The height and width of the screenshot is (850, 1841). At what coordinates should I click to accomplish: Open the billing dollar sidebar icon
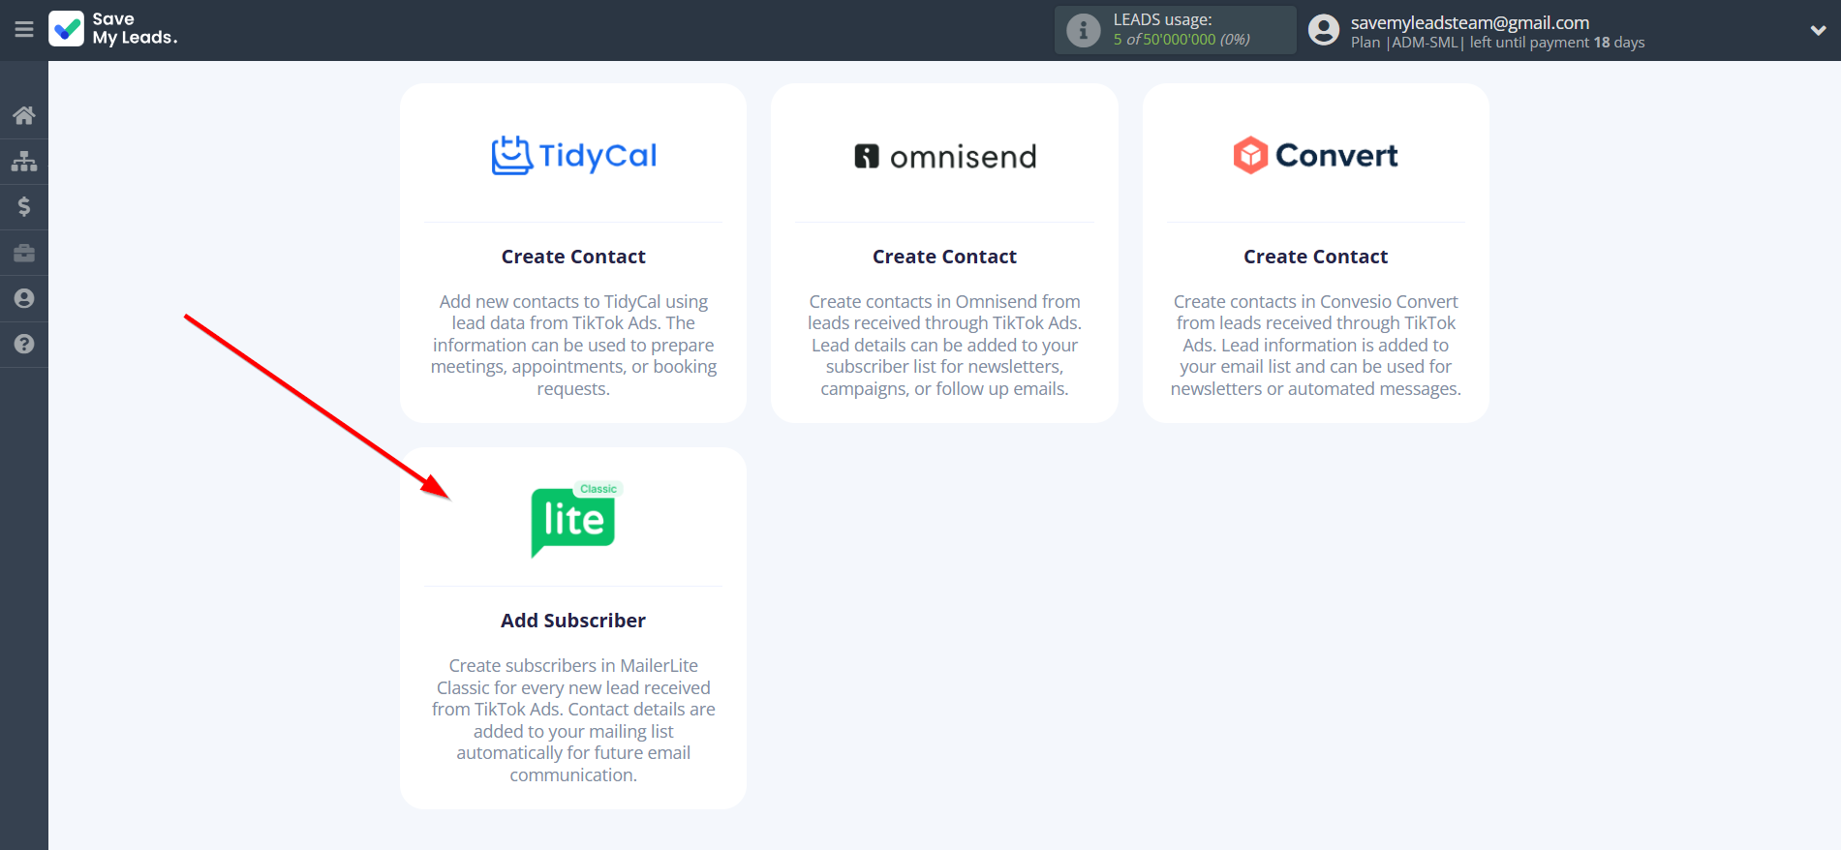click(24, 206)
